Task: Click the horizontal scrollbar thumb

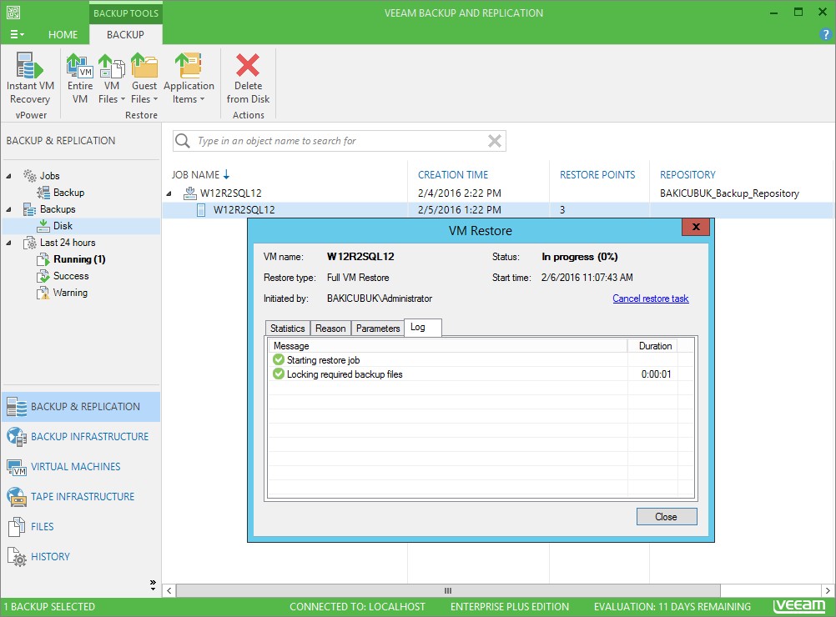Action: [x=448, y=590]
